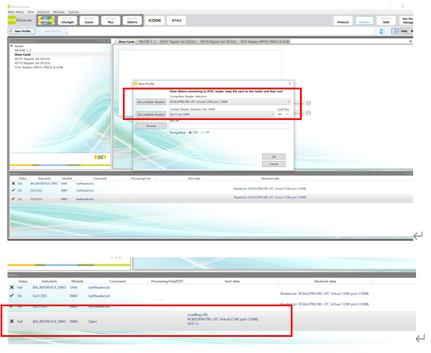Select Show Cards in Command Selection tree
The image size is (431, 353).
click(x=23, y=55)
